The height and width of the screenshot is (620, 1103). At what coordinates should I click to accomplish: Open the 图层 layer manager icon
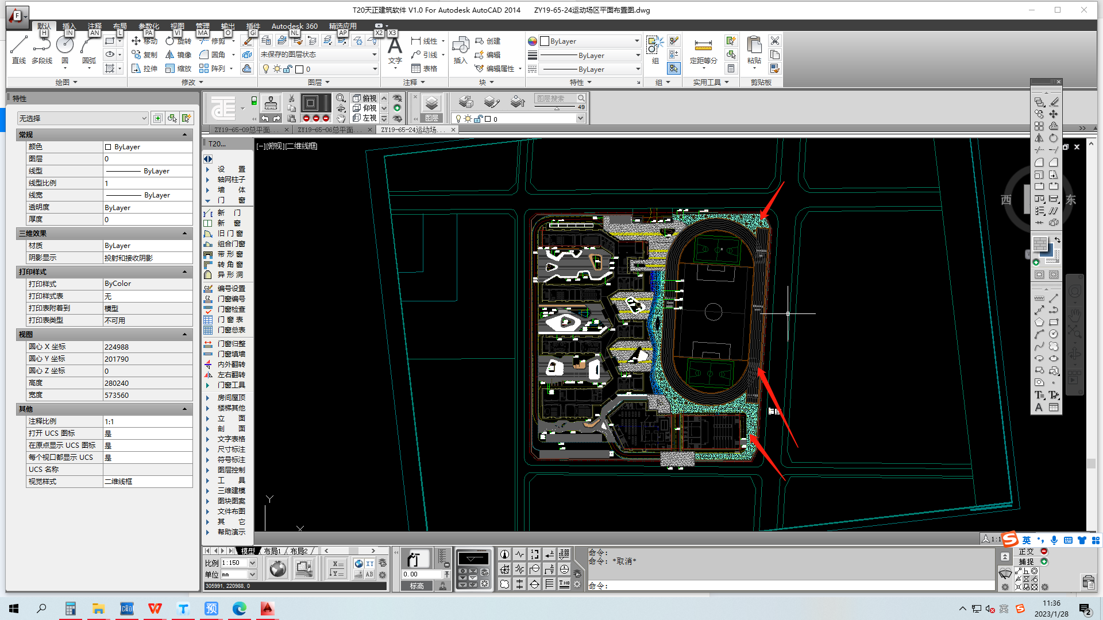tap(431, 107)
